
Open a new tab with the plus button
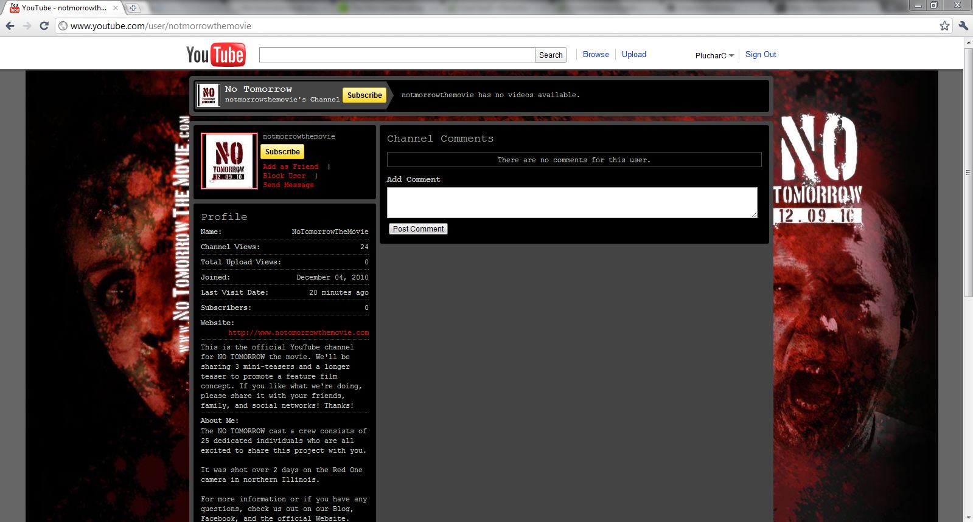(x=133, y=8)
